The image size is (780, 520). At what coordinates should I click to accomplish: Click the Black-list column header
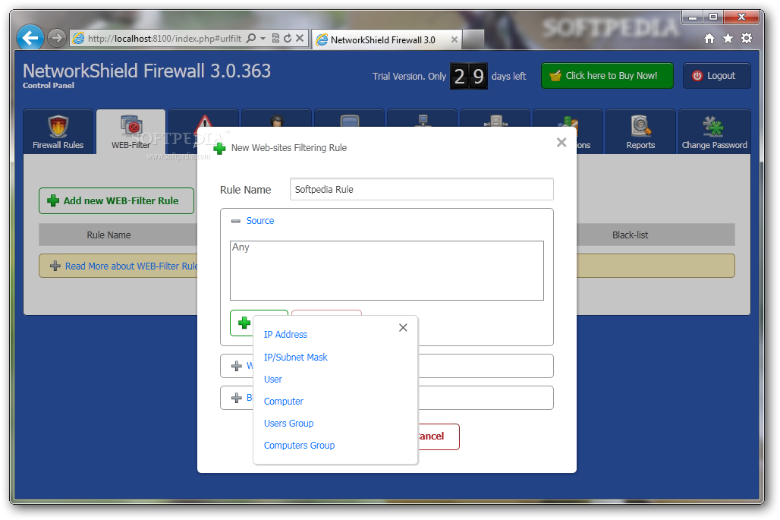[630, 235]
